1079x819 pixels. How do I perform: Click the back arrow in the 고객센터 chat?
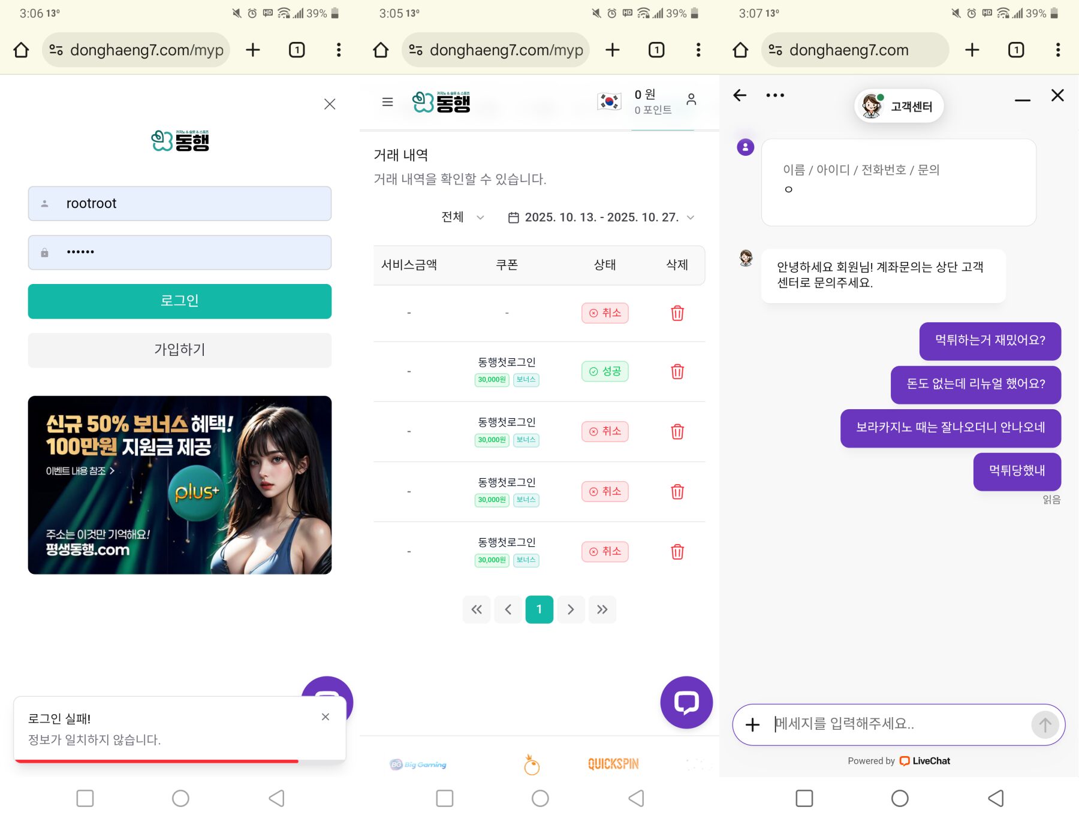tap(740, 95)
